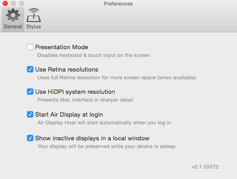Click "Your display will be preserved" description

coord(106,146)
